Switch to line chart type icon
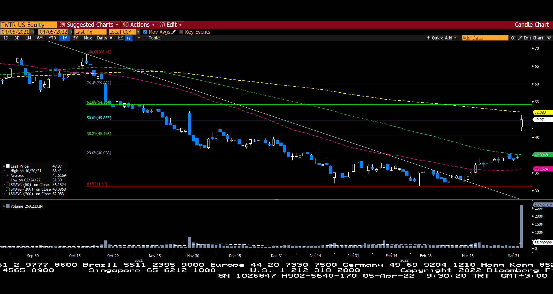The height and width of the screenshot is (294, 553). pos(121,38)
